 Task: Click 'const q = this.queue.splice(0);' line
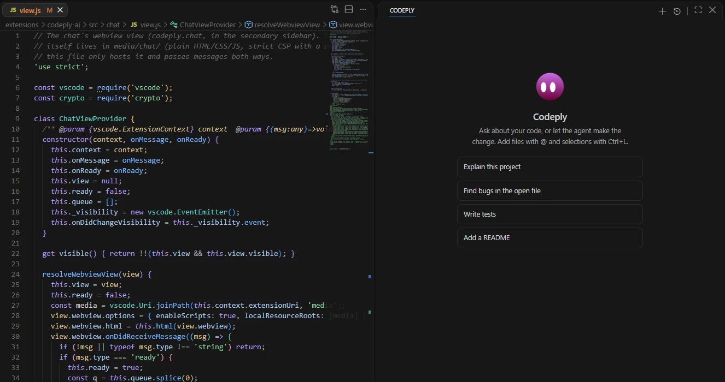[132, 378]
